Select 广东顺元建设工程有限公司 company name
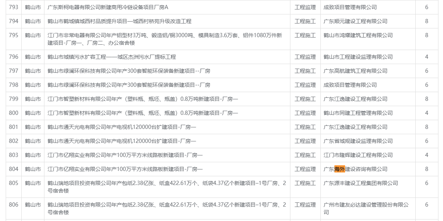Image resolution: width=443 pixels, height=221 pixels. [x=355, y=22]
